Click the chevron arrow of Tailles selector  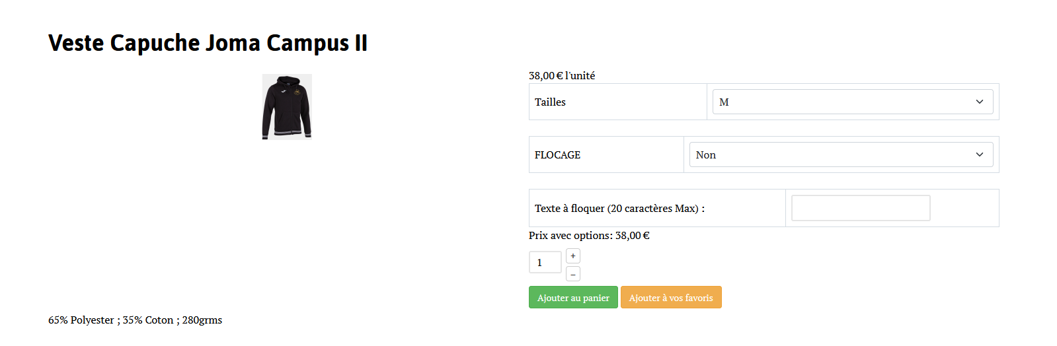[979, 102]
